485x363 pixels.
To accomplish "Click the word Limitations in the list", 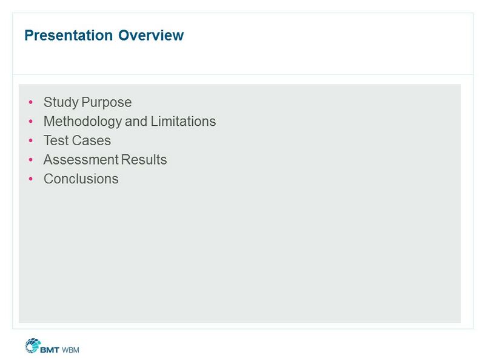I will click(183, 122).
